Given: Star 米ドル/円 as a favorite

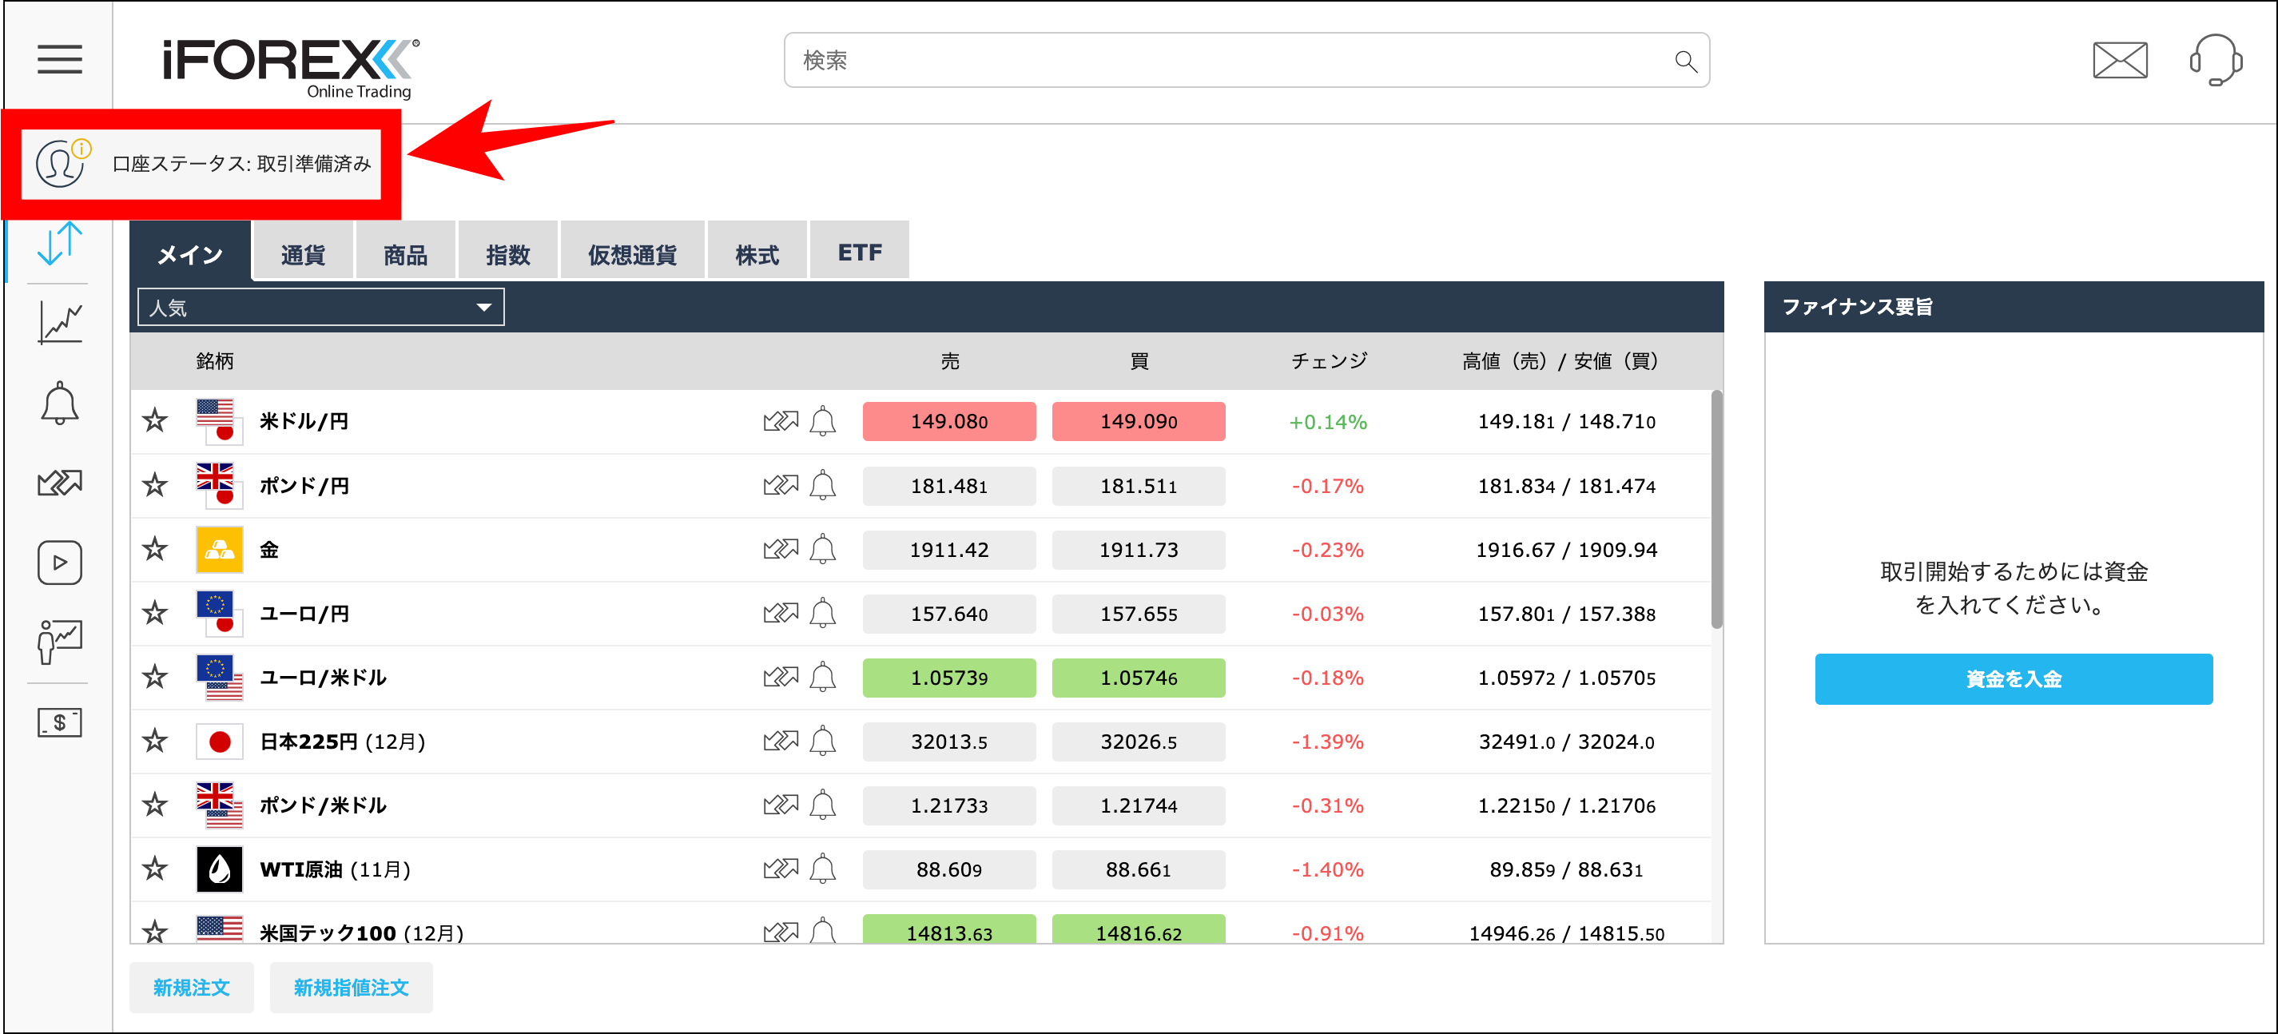Looking at the screenshot, I should coord(156,421).
